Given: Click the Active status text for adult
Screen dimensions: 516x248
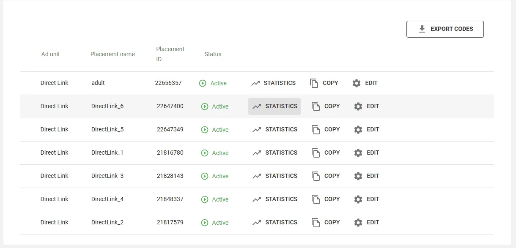Looking at the screenshot, I should [219, 83].
